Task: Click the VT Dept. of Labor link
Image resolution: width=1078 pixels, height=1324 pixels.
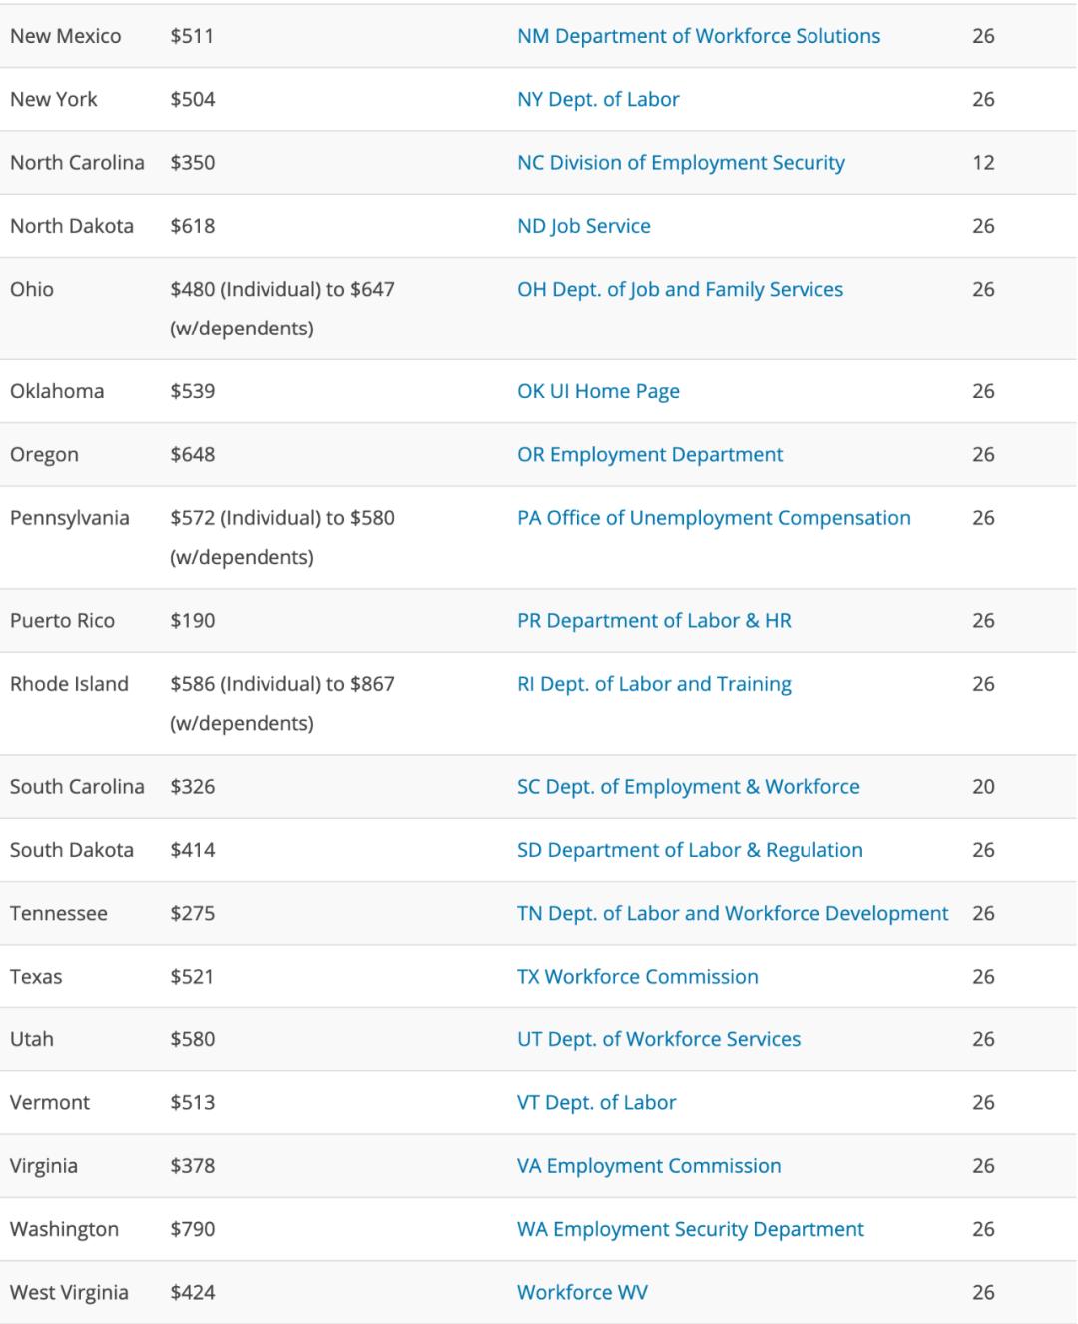Action: click(x=597, y=1102)
